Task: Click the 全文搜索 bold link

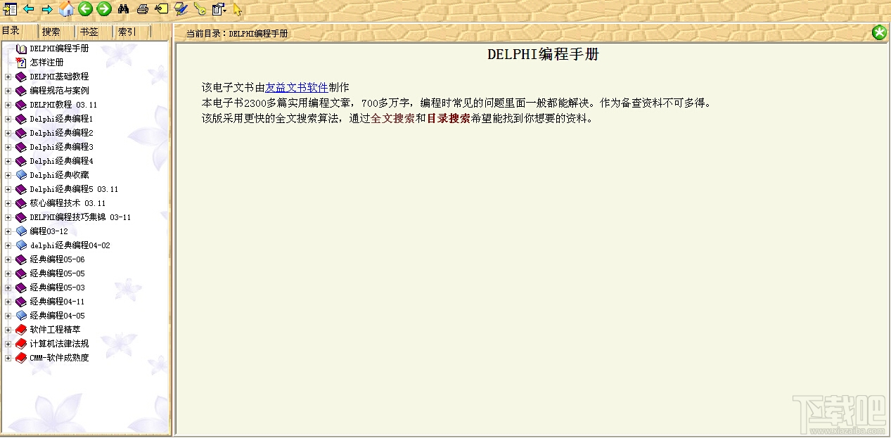Action: [392, 119]
